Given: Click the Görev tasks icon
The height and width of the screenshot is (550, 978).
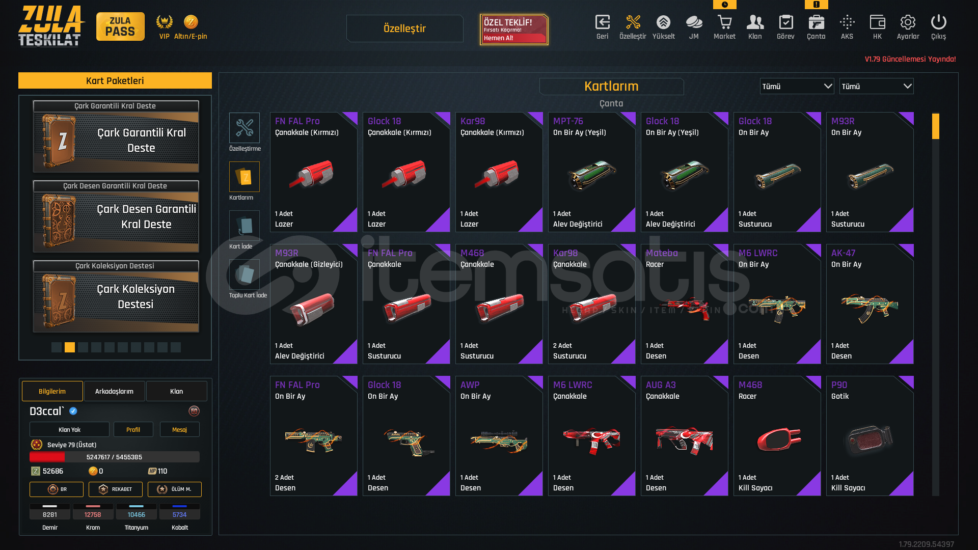Looking at the screenshot, I should tap(785, 22).
